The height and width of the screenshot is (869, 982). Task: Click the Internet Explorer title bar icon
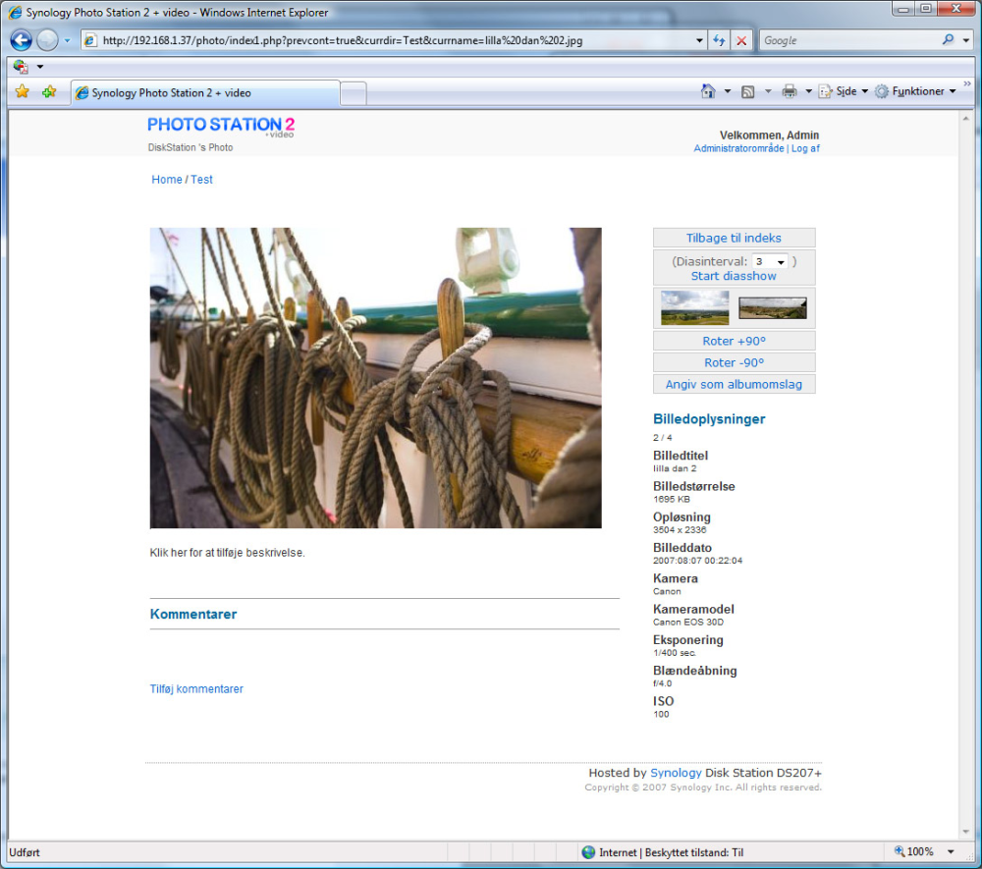(x=15, y=12)
